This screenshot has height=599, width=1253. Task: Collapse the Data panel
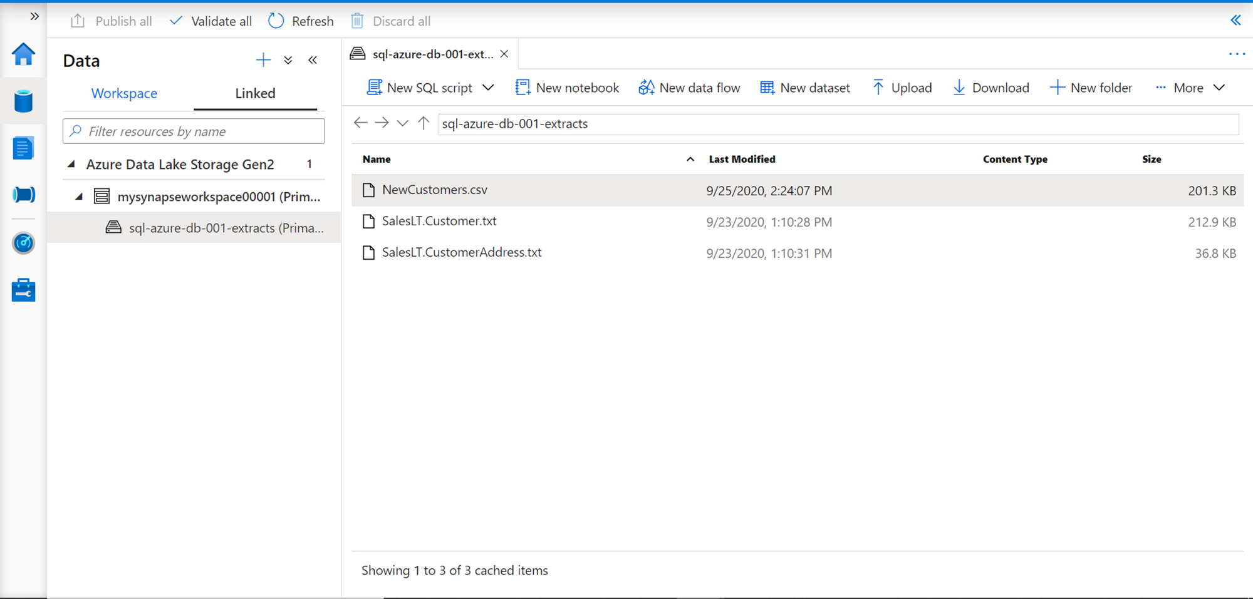[313, 60]
